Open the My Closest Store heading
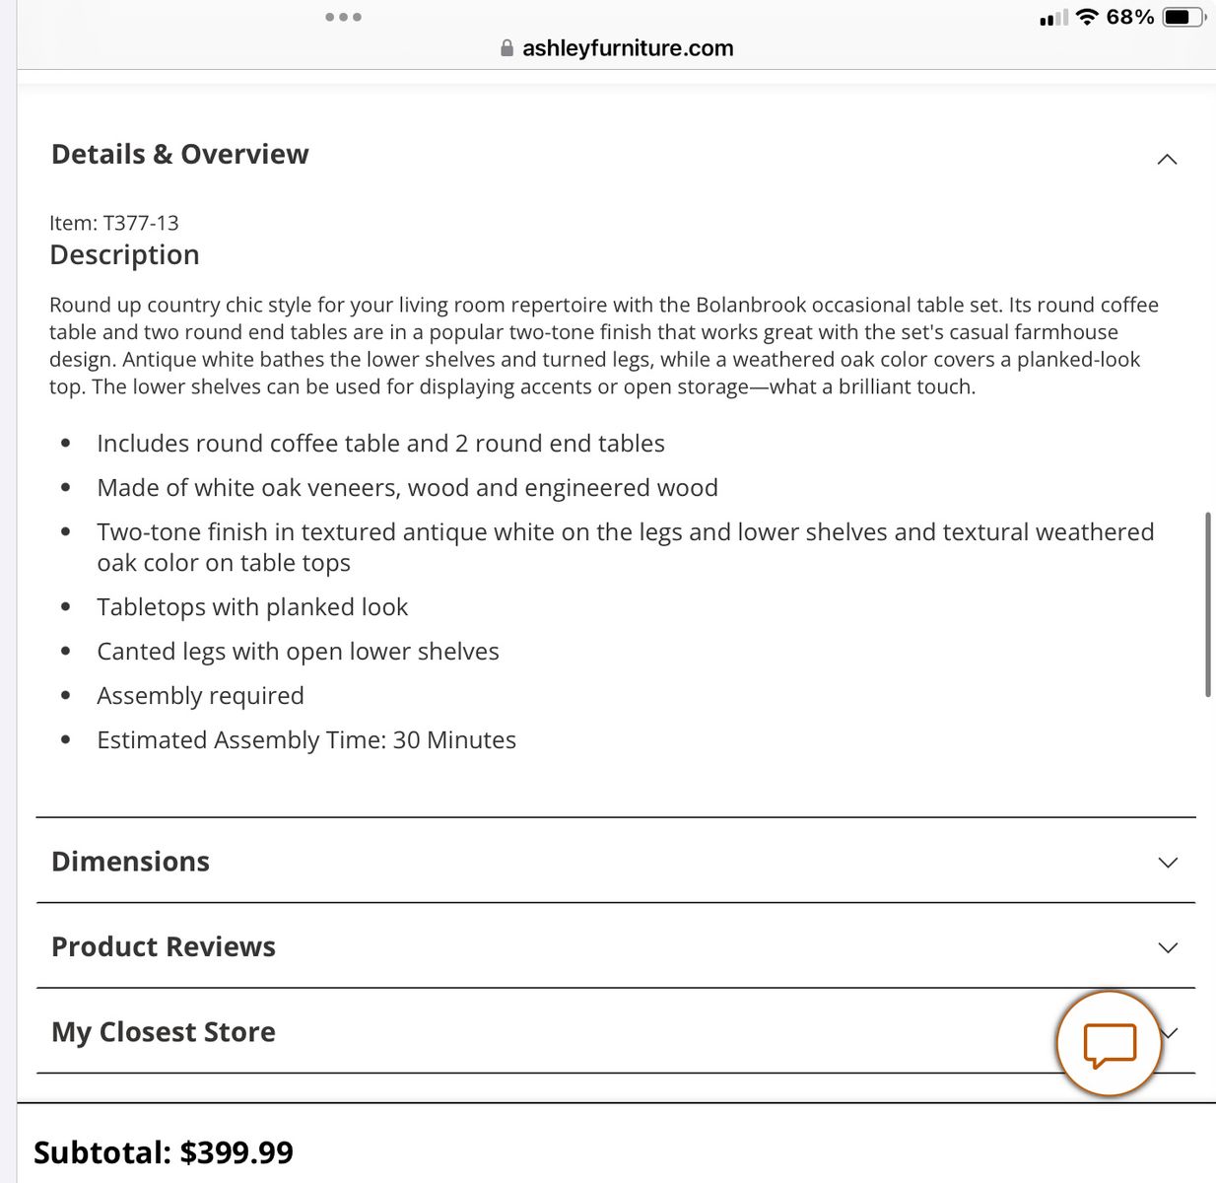The image size is (1216, 1183). [x=164, y=1032]
